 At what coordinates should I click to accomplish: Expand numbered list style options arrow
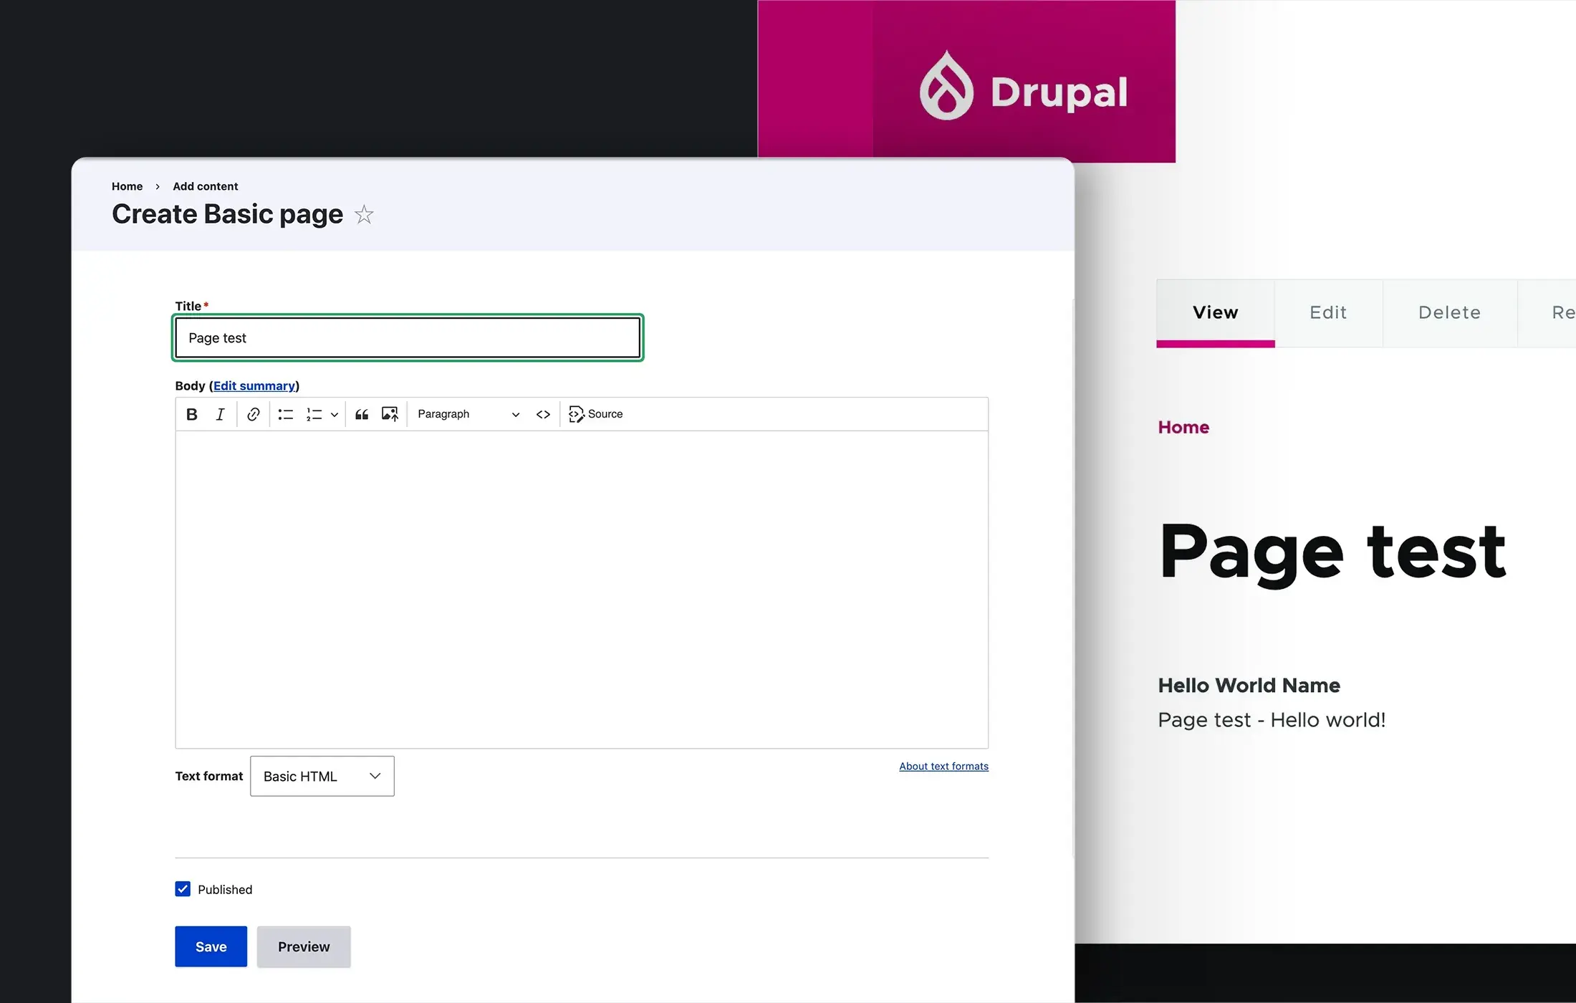(x=334, y=415)
